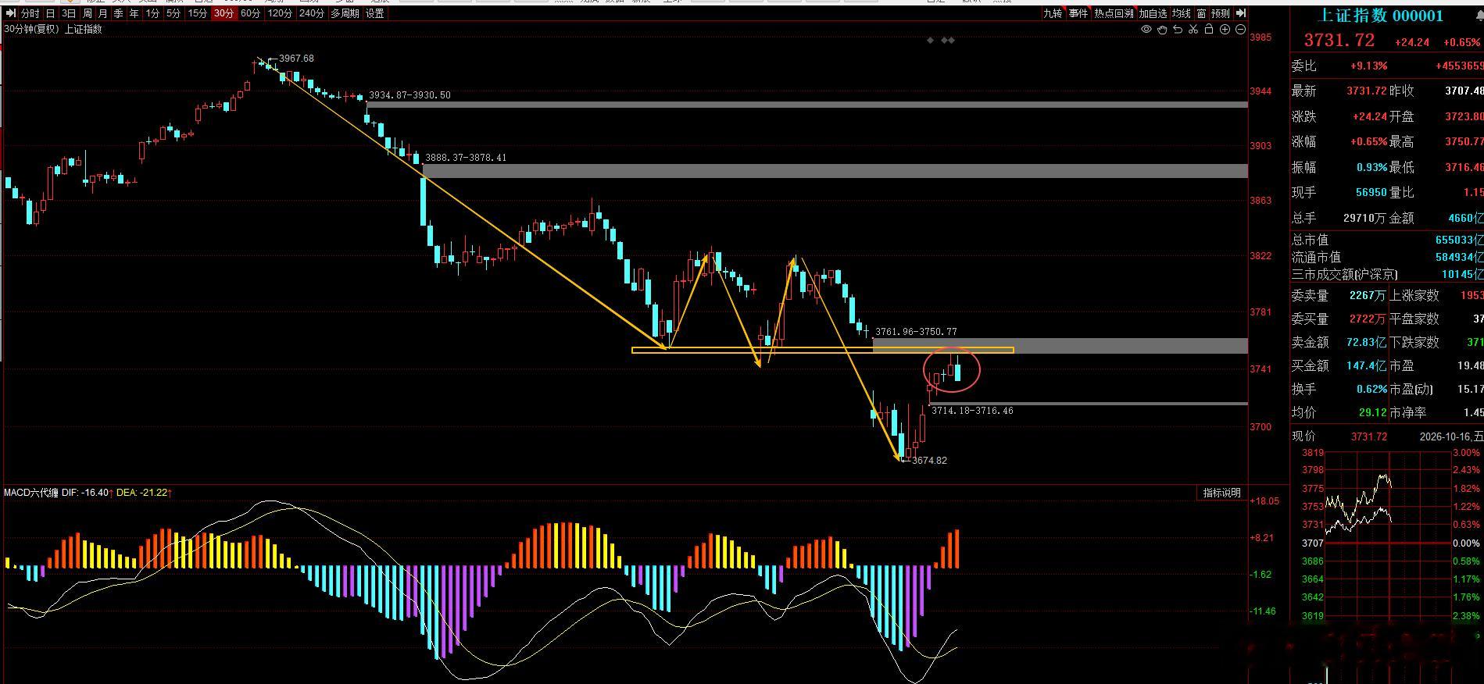Click the undo arrow icon above the chart
This screenshot has height=684, width=1484.
coord(1178,29)
